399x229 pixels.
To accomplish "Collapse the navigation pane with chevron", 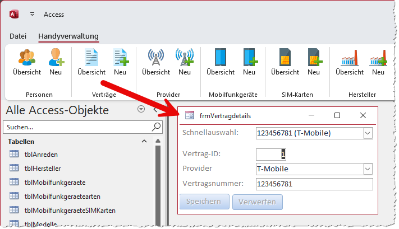I will pyautogui.click(x=155, y=110).
